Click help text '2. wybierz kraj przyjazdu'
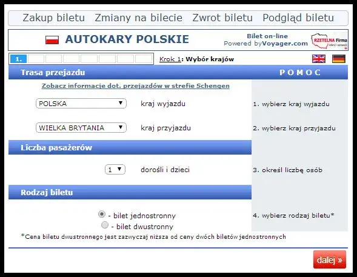Screen dimensions: 357x277 294,128
